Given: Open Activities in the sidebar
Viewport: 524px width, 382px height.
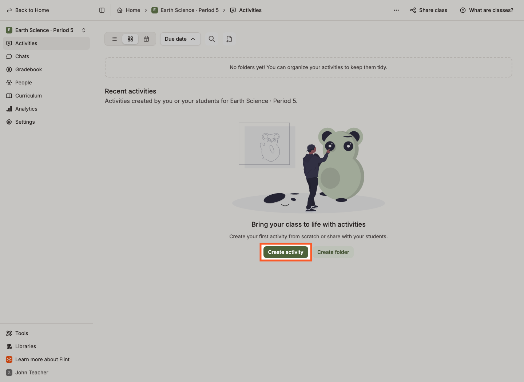Looking at the screenshot, I should click(x=46, y=43).
